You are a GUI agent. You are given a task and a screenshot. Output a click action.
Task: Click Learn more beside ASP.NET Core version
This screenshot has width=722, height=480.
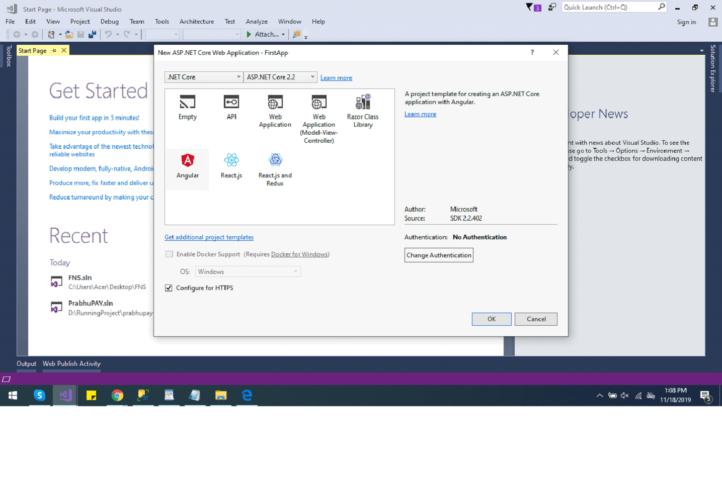tap(336, 78)
